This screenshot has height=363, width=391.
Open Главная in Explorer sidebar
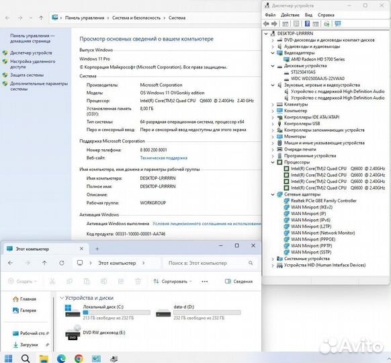(x=24, y=299)
